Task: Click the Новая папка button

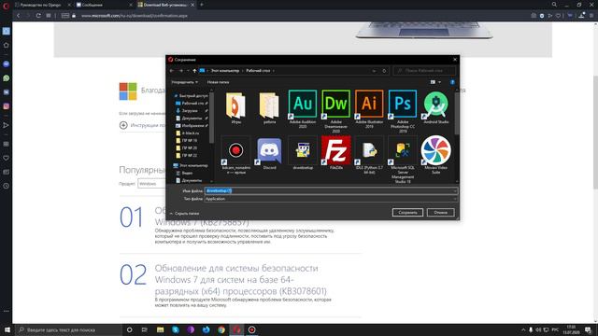Action: [x=218, y=82]
